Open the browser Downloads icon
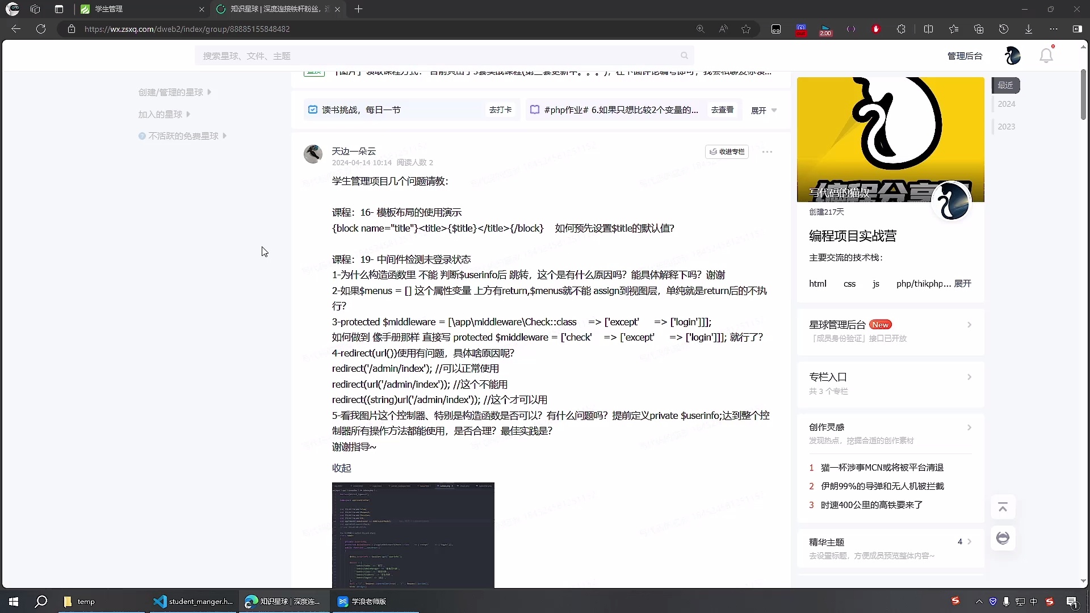 (x=1029, y=28)
